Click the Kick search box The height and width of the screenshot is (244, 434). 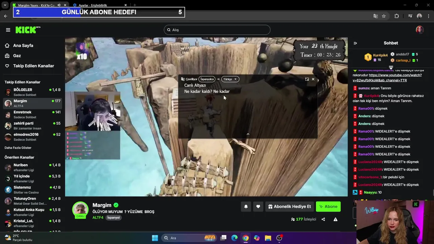click(217, 30)
